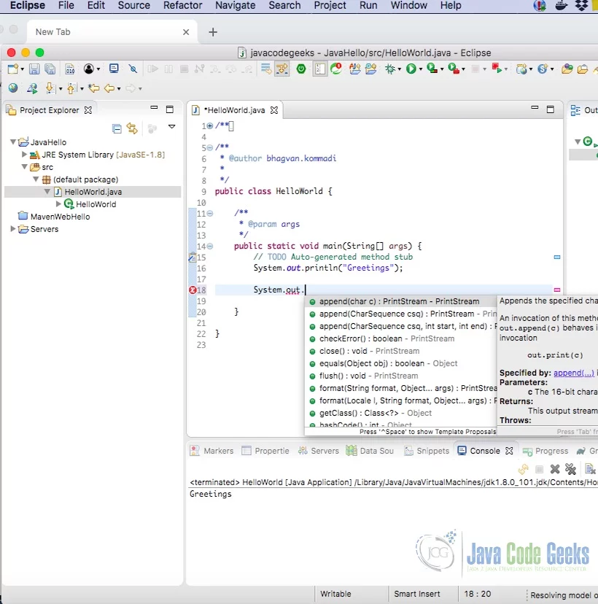Click the Previous Annotation arrow icon

pos(71,88)
